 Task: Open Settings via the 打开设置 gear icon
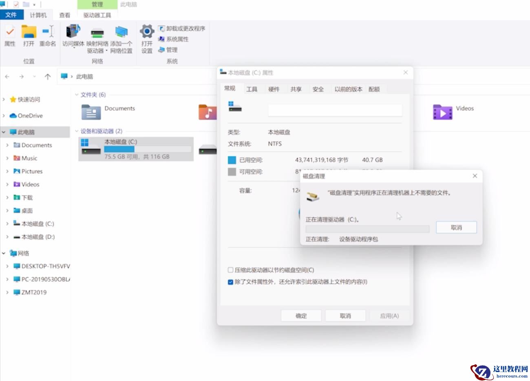146,37
